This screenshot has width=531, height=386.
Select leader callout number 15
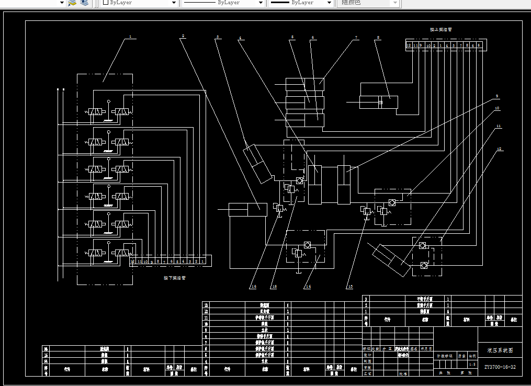click(274, 287)
